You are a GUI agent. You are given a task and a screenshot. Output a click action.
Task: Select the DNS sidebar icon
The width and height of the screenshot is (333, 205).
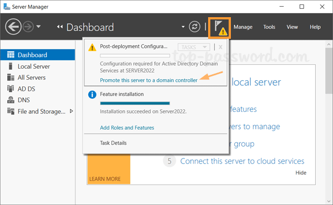pyautogui.click(x=11, y=100)
